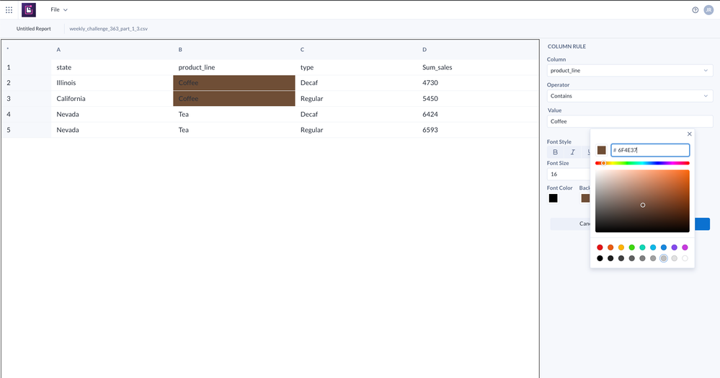Choose the selected light gray preset color
This screenshot has height=378, width=720.
(x=664, y=258)
